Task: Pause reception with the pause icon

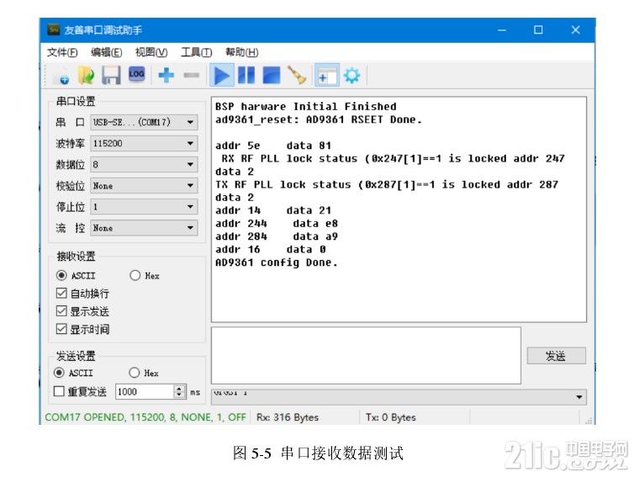Action: [x=246, y=75]
